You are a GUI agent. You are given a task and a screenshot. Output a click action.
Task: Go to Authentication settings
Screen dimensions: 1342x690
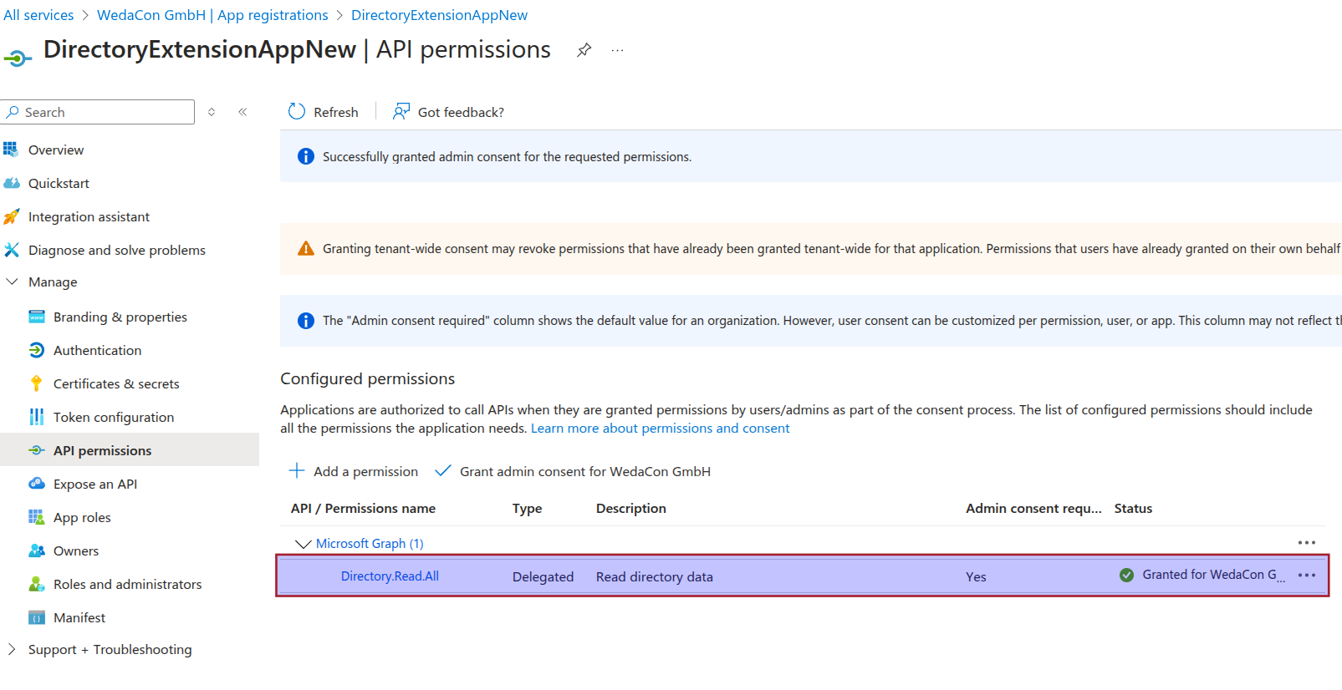(97, 350)
